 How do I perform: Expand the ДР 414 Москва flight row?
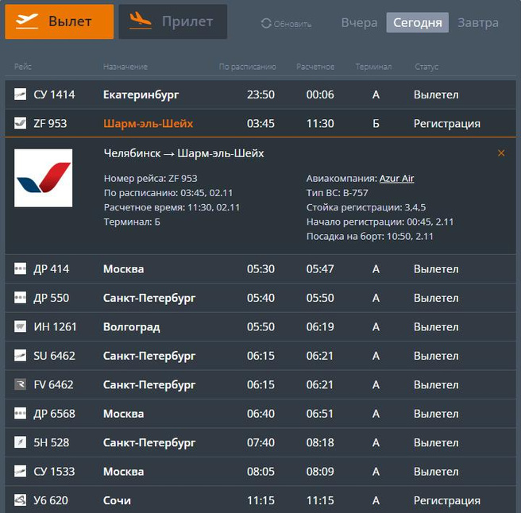(260, 268)
